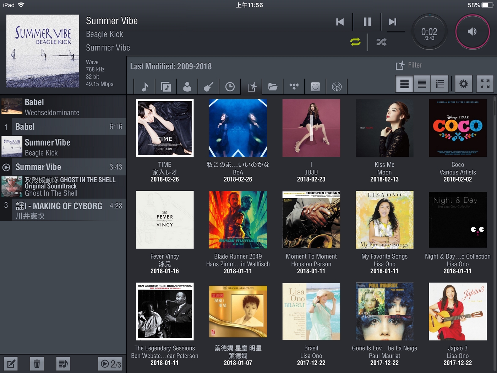
Task: Toggle repeat mode
Action: pyautogui.click(x=355, y=42)
